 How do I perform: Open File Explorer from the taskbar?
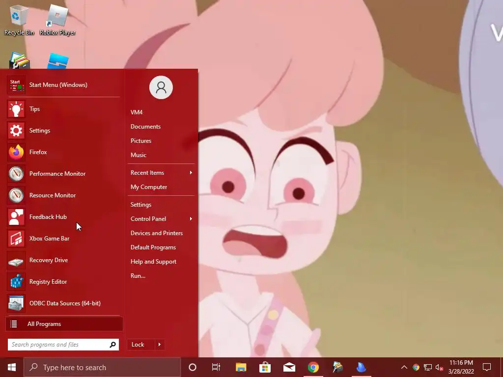tap(241, 367)
